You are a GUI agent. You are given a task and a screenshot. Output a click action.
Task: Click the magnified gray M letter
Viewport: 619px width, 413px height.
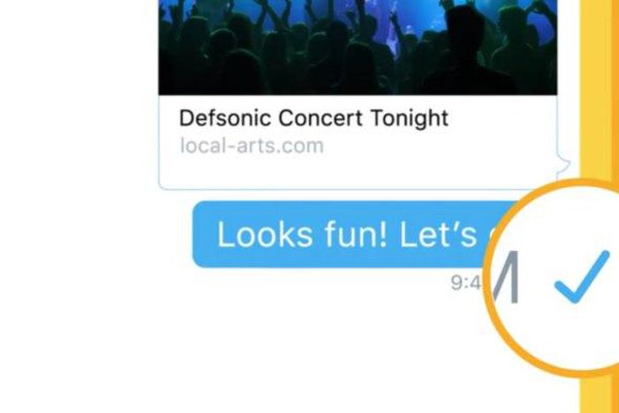point(506,277)
